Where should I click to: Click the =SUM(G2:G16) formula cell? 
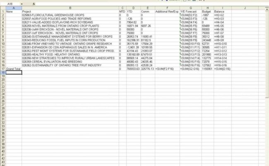tap(191, 69)
